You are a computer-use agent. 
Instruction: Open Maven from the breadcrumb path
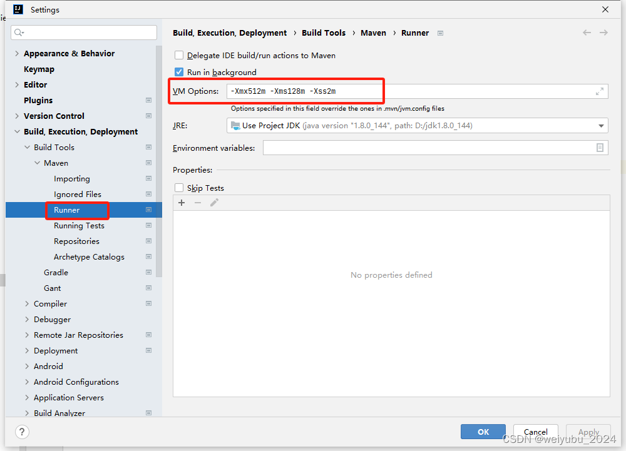pyautogui.click(x=373, y=33)
